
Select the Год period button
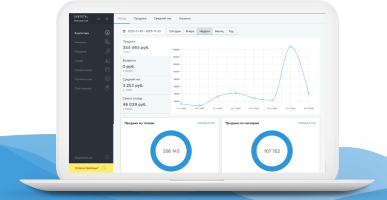pyautogui.click(x=231, y=31)
